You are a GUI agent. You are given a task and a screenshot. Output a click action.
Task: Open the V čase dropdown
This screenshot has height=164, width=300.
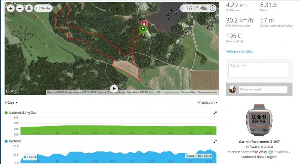pyautogui.click(x=11, y=103)
